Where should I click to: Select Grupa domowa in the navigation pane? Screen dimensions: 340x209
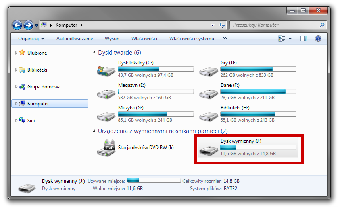[44, 87]
